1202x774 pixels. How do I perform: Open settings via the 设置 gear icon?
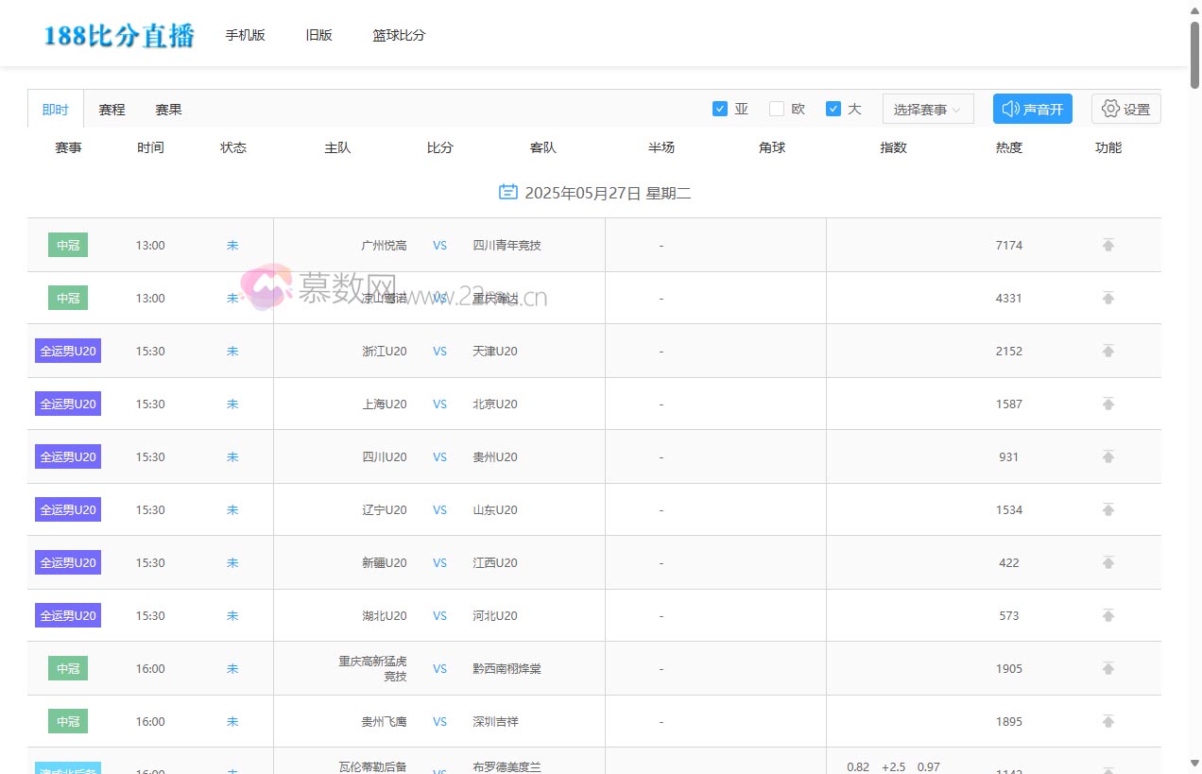(x=1125, y=109)
